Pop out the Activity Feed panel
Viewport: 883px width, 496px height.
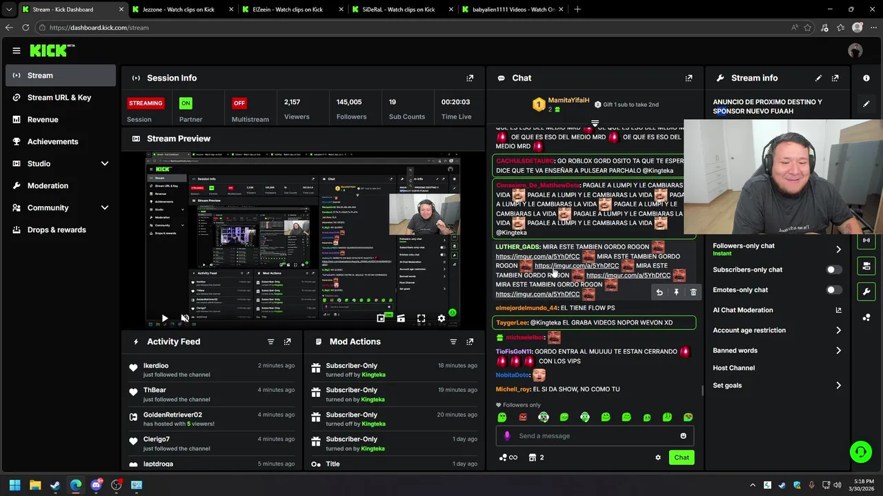pos(287,342)
